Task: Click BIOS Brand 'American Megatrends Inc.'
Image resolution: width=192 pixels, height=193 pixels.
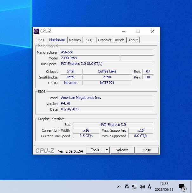Action: point(107,98)
